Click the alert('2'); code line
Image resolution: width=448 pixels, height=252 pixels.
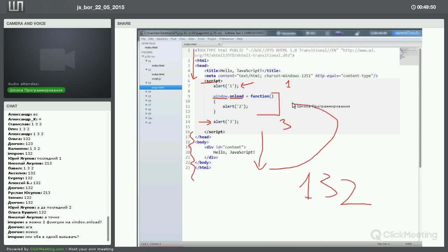click(235, 106)
